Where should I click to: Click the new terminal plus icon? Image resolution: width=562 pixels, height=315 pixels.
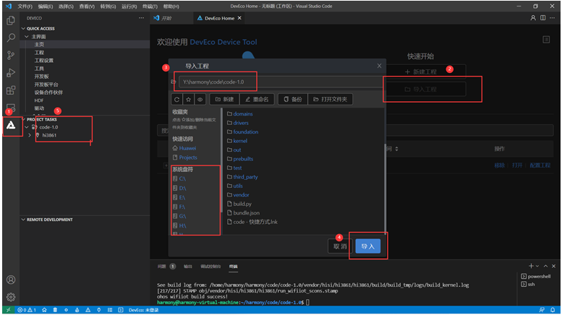click(531, 266)
